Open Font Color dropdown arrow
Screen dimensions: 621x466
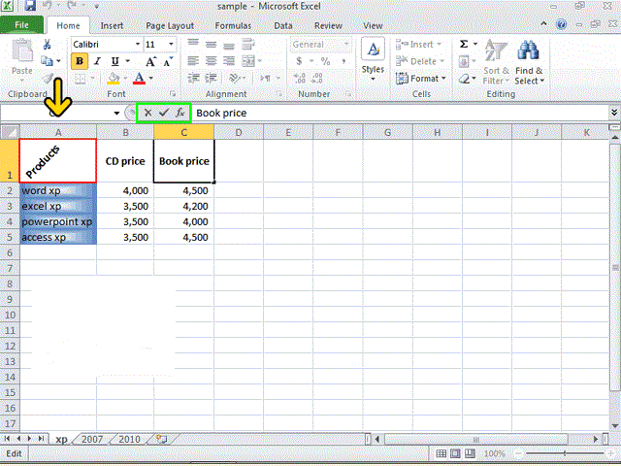tap(151, 79)
